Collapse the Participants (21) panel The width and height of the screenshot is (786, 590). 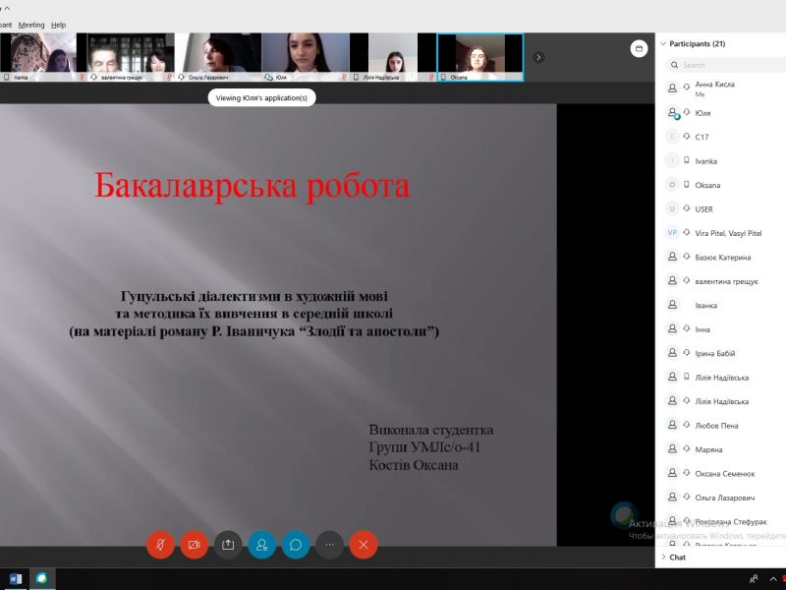pos(664,43)
